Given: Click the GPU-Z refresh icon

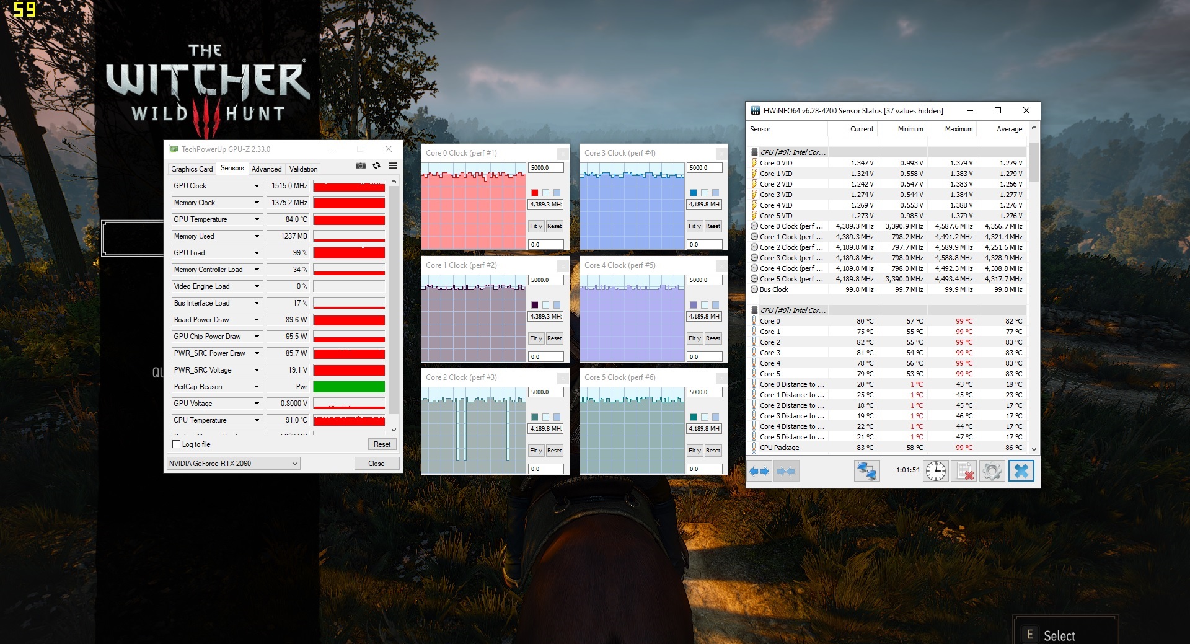Looking at the screenshot, I should (x=376, y=166).
